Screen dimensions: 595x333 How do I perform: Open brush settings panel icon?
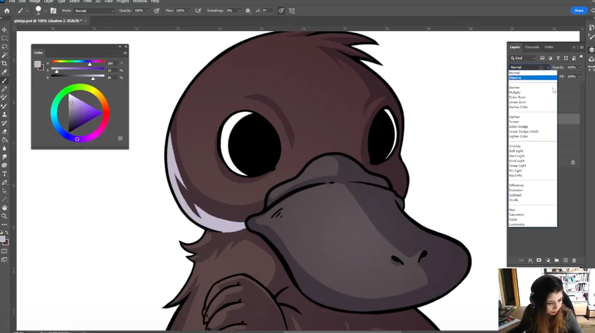(x=53, y=10)
